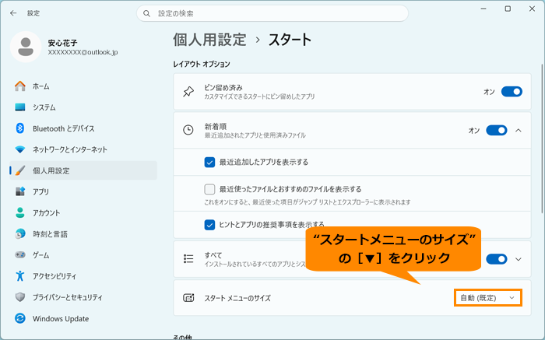The width and height of the screenshot is (545, 340).
Task: Click the list icon beside すべて
Action: point(188,259)
